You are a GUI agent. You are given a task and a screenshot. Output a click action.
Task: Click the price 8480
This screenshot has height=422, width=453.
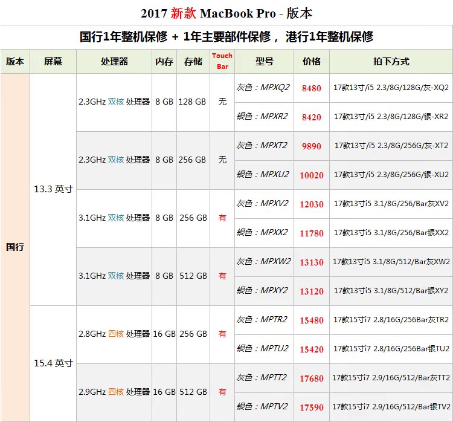[312, 88]
